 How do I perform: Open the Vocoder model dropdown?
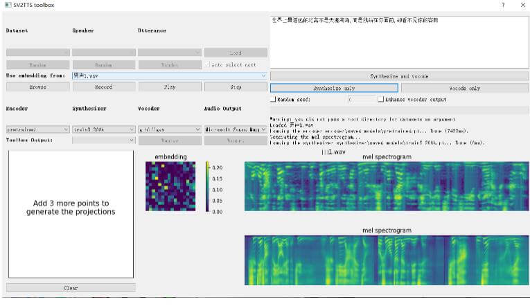point(169,129)
